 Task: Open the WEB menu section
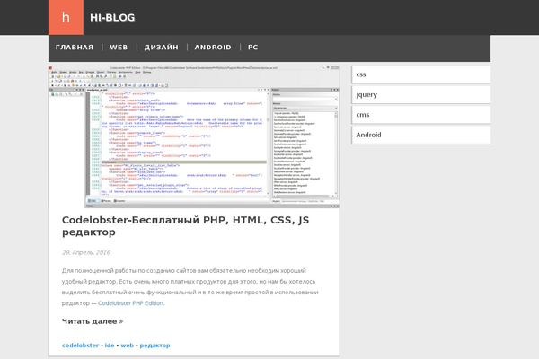(119, 48)
